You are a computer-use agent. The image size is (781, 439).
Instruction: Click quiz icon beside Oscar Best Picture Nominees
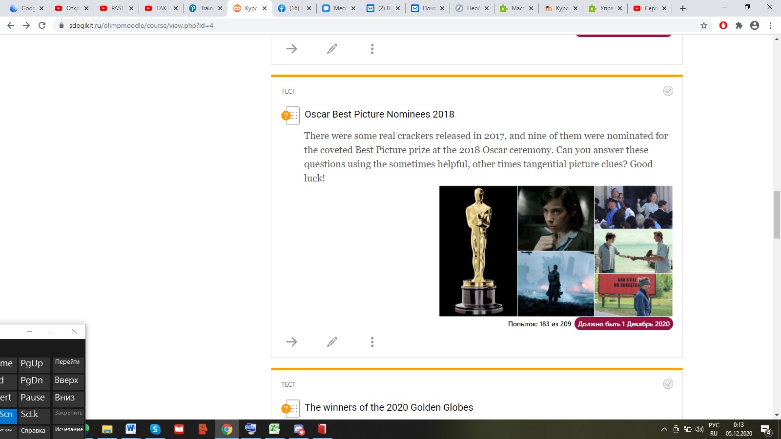(290, 116)
